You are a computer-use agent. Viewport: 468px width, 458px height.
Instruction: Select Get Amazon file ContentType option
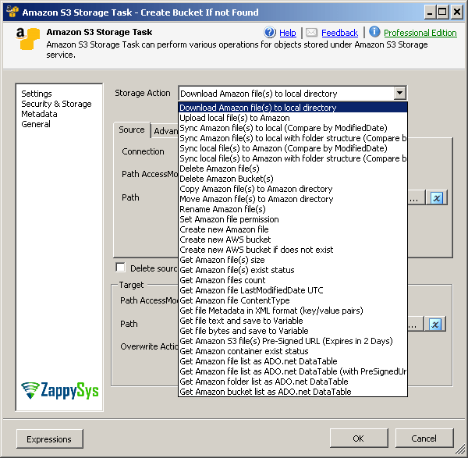(x=292, y=300)
